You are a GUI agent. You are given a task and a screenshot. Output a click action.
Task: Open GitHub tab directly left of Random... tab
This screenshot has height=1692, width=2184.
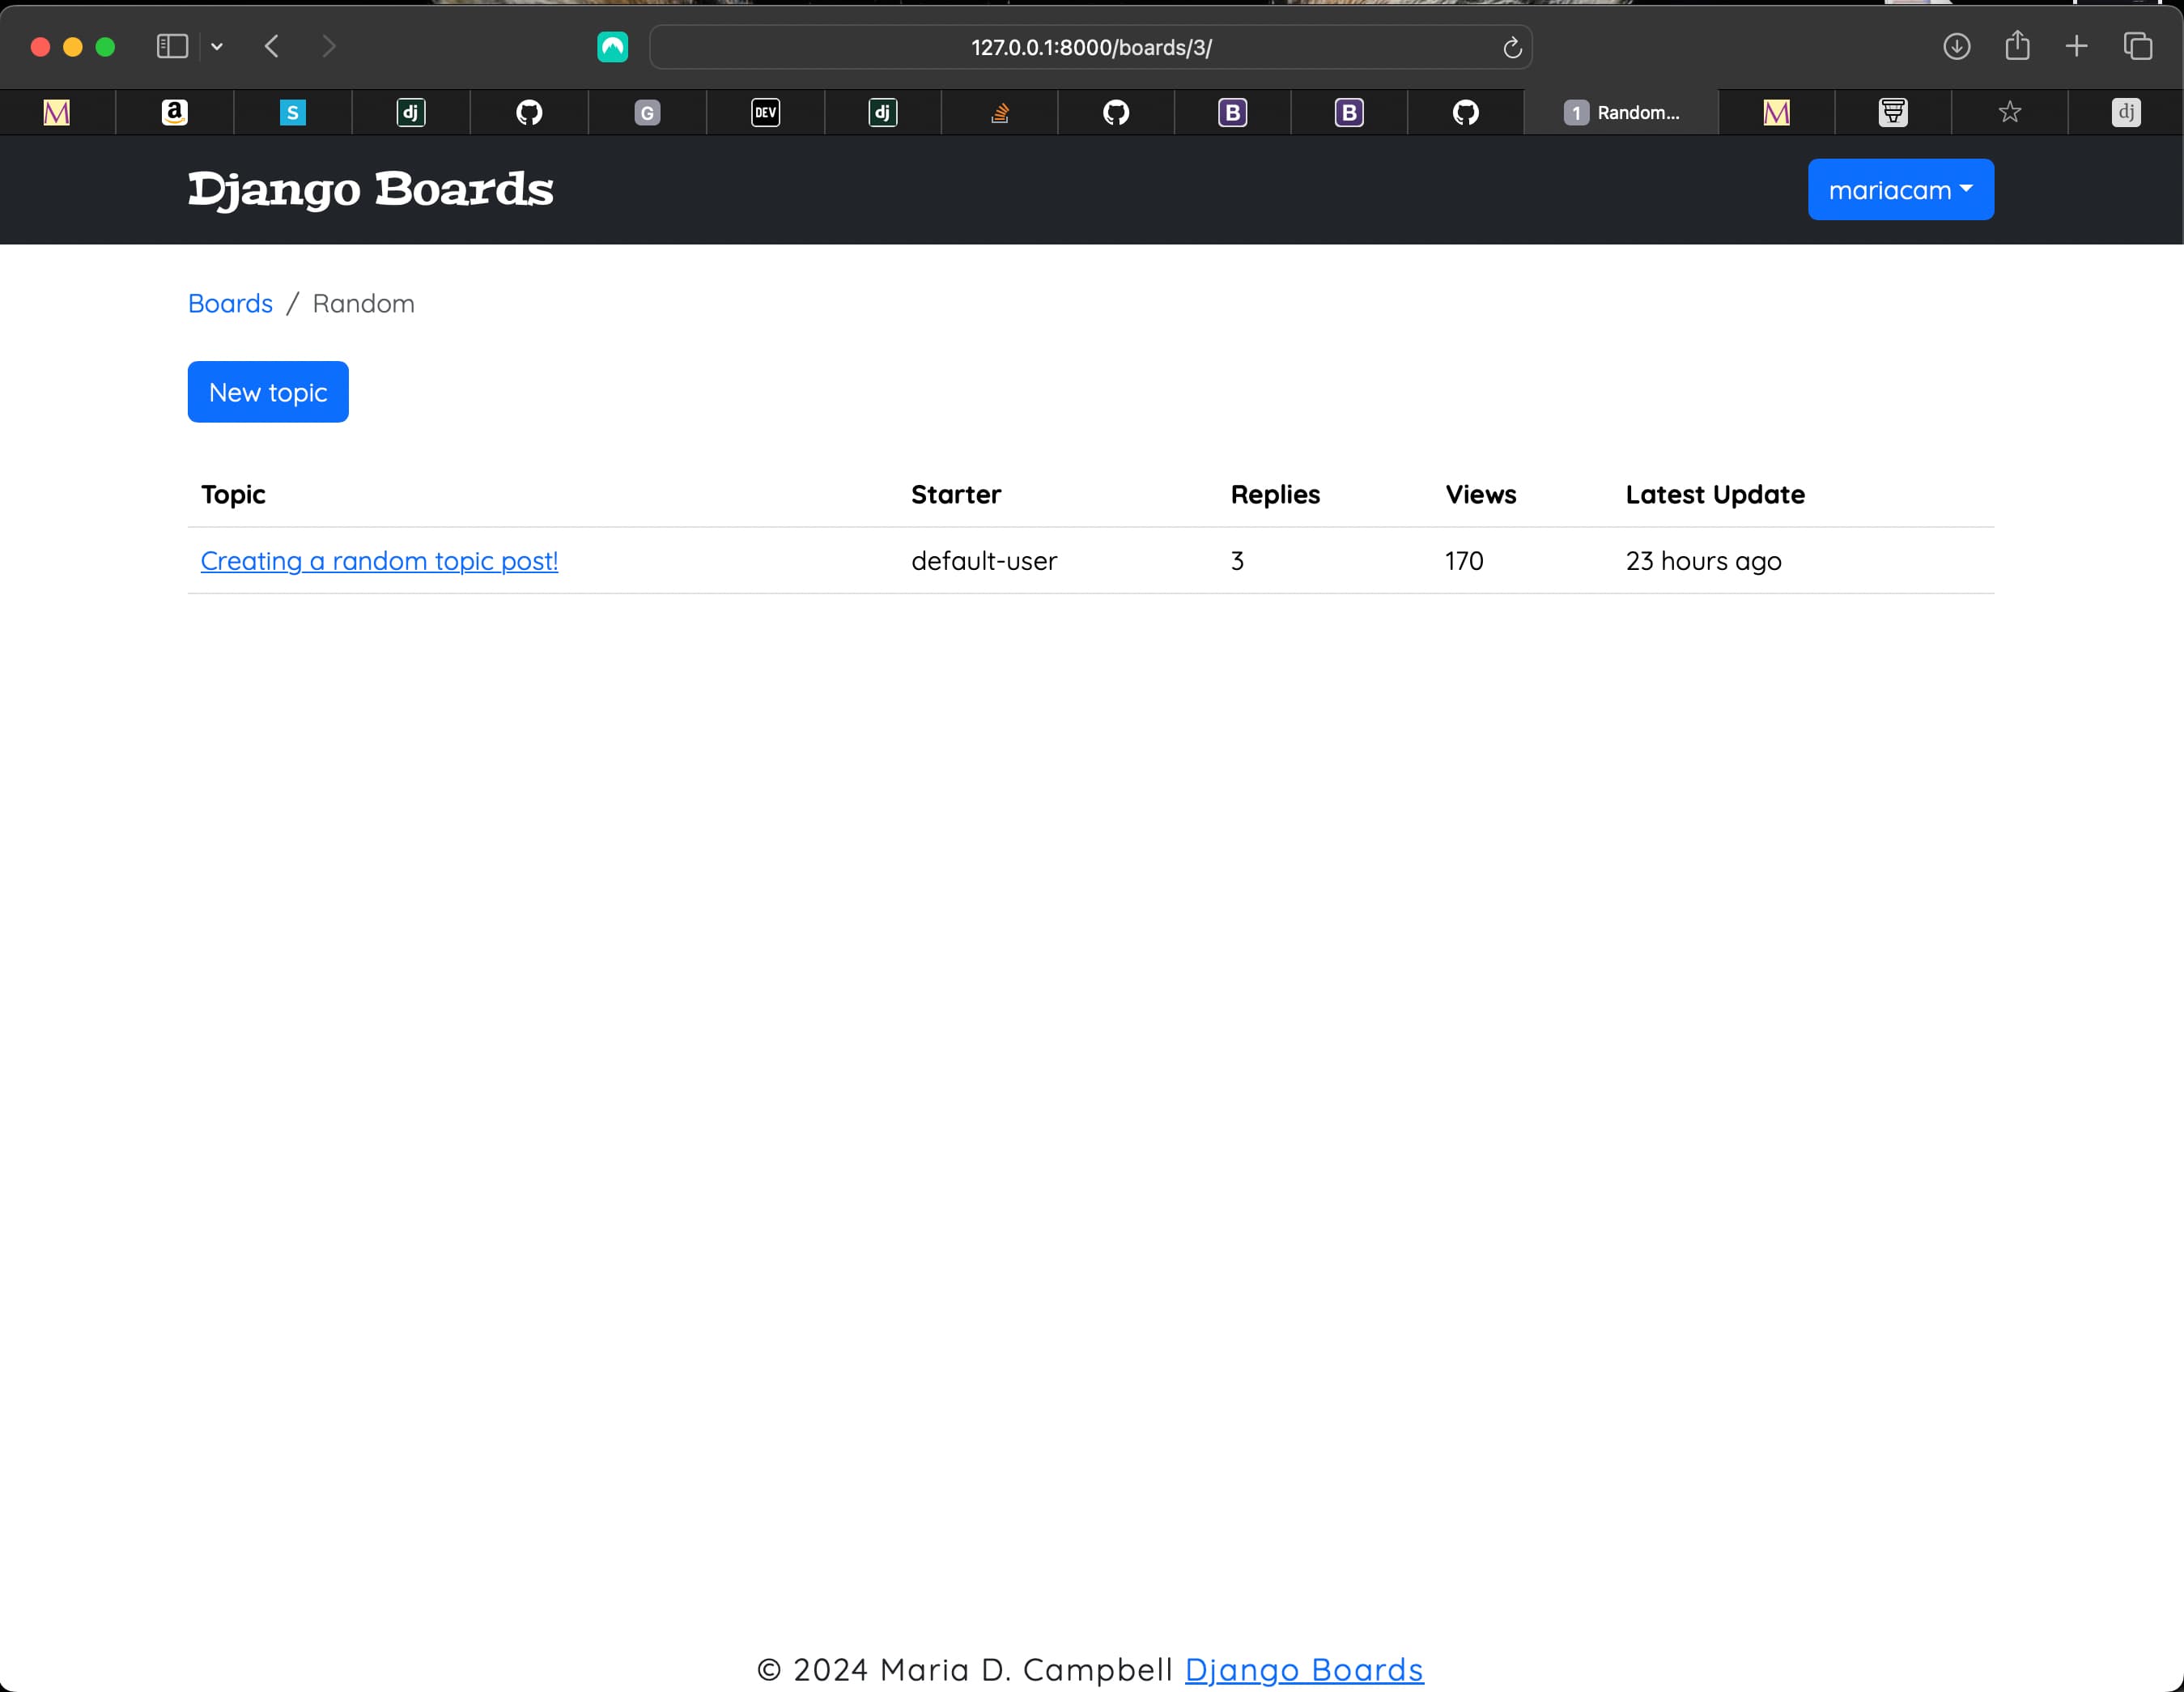coord(1465,112)
